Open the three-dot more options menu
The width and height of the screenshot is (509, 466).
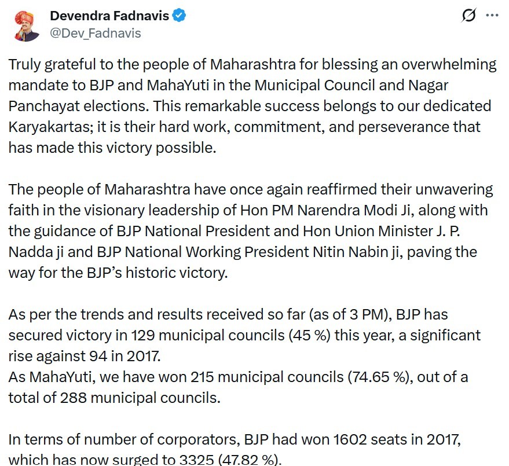pyautogui.click(x=492, y=16)
